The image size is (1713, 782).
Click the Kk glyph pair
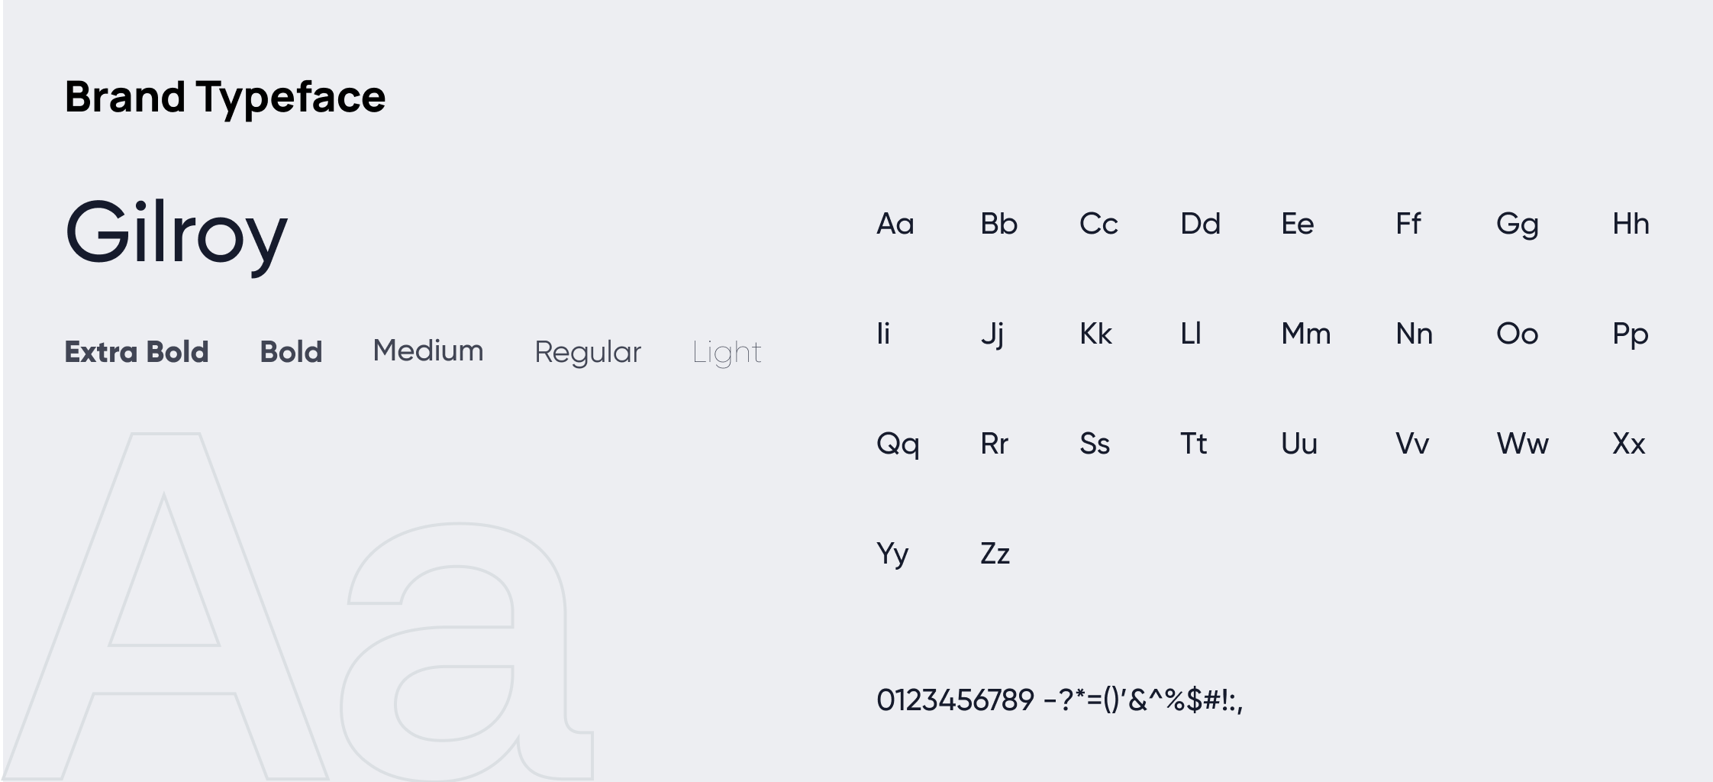tap(1096, 334)
